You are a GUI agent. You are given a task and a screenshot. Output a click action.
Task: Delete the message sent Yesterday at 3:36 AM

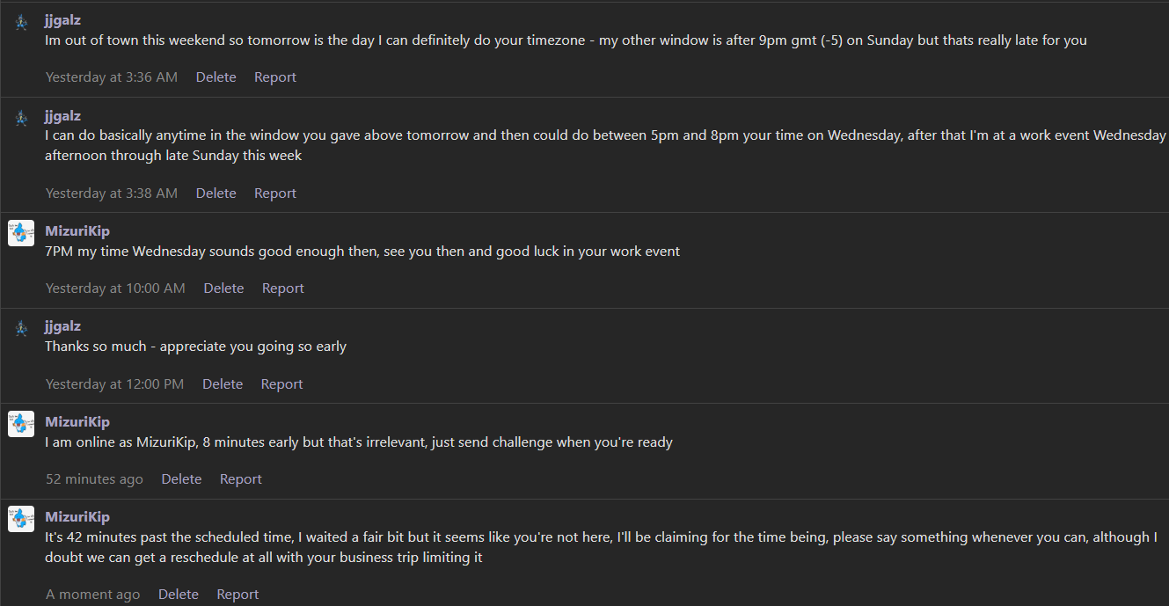216,77
